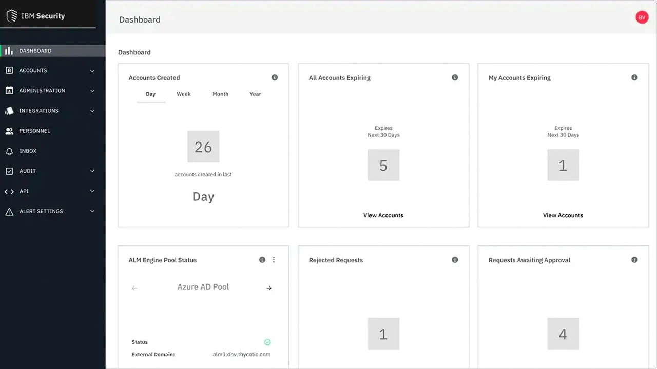Click the Accounts Created info icon
657x369 pixels.
pyautogui.click(x=275, y=77)
